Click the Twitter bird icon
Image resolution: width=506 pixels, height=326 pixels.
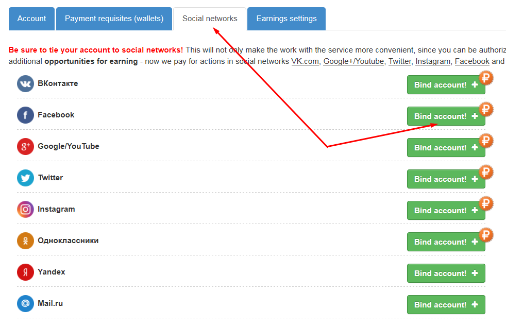click(x=25, y=178)
